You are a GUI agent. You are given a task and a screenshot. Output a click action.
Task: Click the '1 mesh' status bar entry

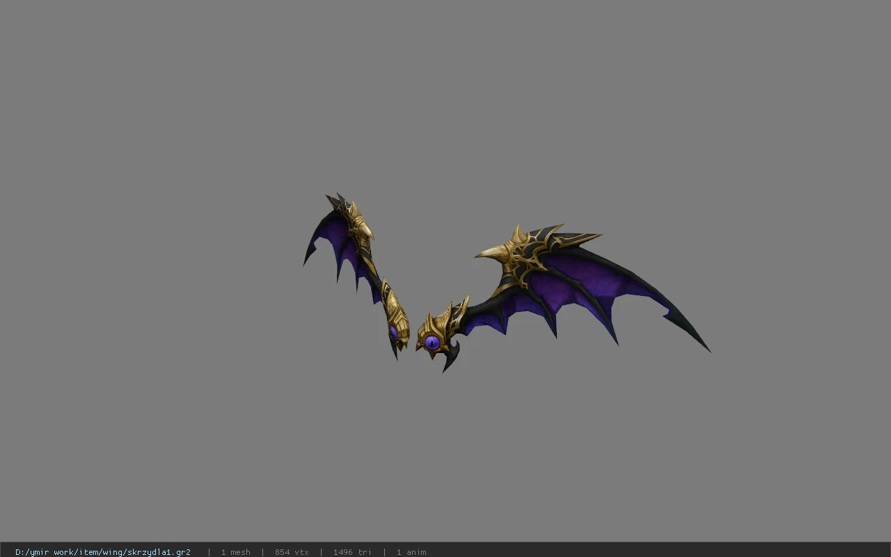[236, 552]
